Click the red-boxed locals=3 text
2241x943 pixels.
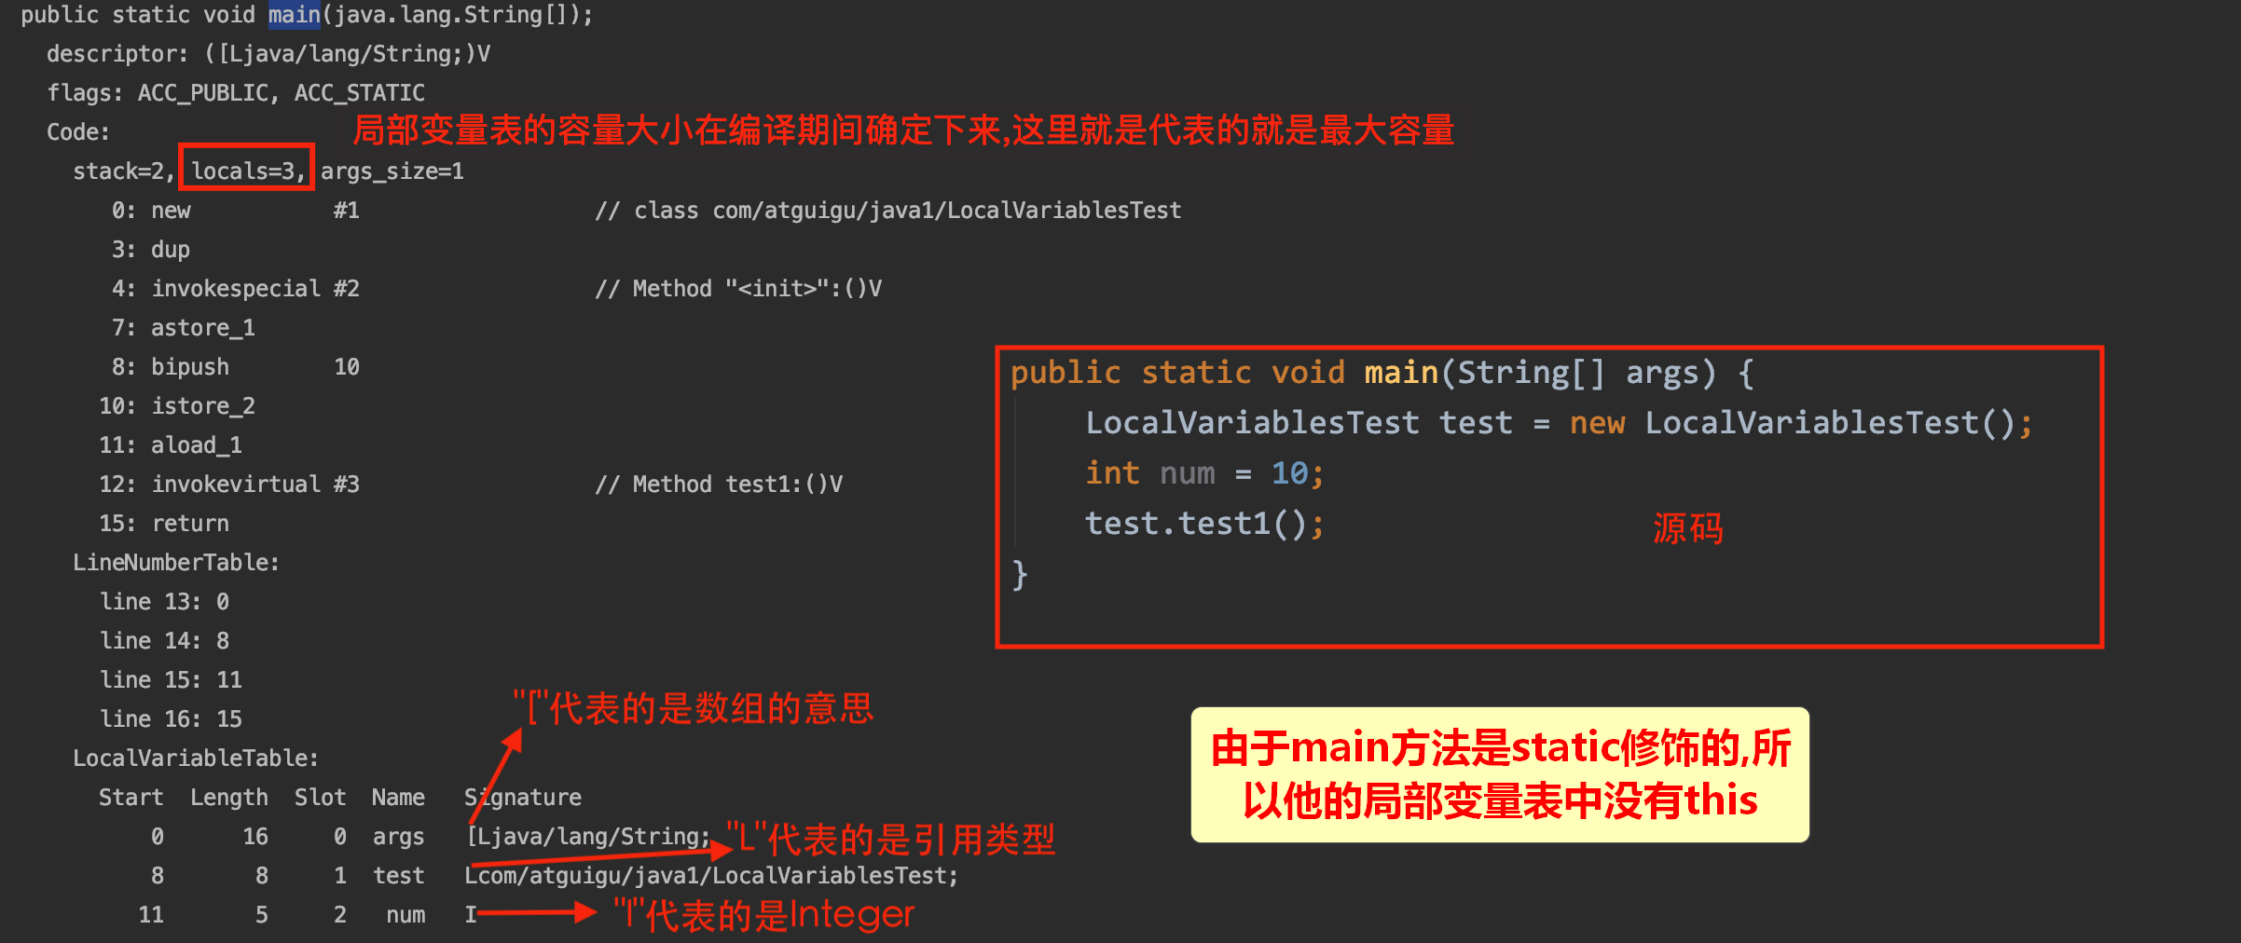[x=247, y=170]
